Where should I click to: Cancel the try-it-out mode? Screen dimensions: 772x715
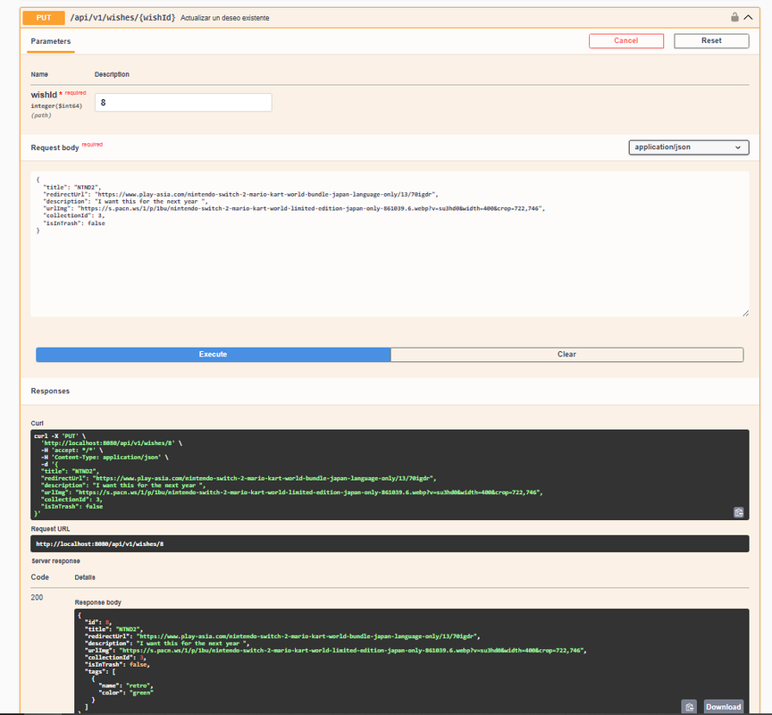click(625, 41)
